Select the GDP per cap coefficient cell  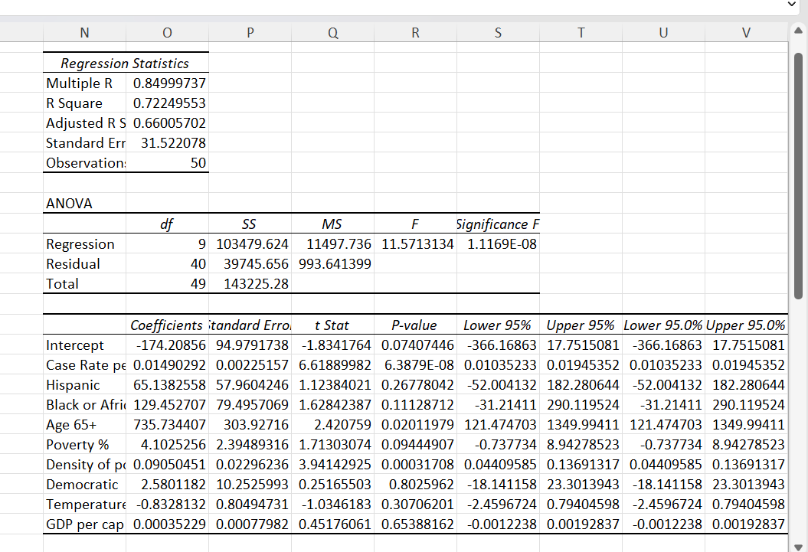[x=167, y=524]
